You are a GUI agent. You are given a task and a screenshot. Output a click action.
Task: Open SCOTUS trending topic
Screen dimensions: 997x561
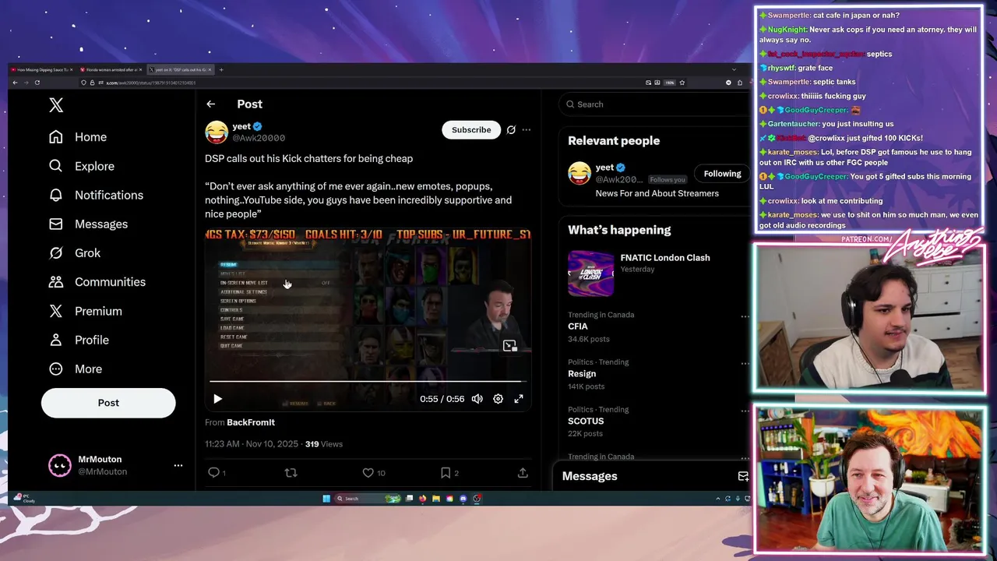coord(586,421)
